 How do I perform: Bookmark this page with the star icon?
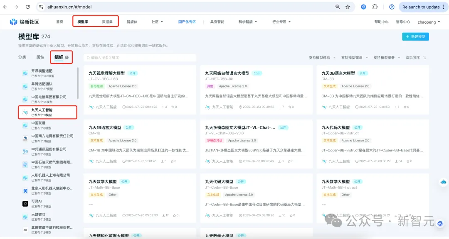[x=348, y=7]
